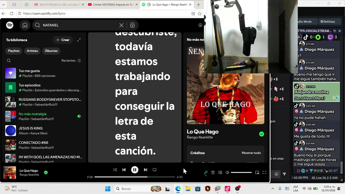Click the JESUS IS KING album cover
345x194 pixels.
(x=11, y=131)
